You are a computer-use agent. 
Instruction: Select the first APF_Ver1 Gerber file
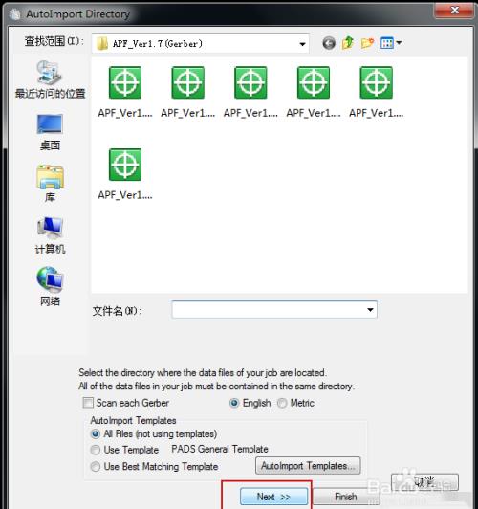coord(125,92)
